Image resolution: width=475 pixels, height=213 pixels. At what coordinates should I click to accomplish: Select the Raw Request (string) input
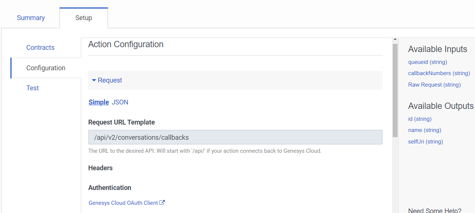434,85
